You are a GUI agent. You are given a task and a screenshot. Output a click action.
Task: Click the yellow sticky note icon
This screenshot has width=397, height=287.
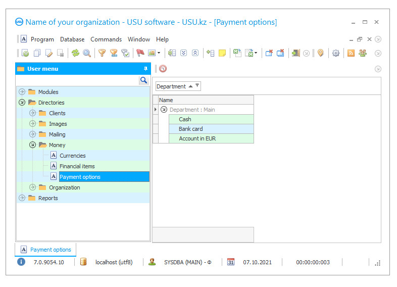tap(222, 53)
